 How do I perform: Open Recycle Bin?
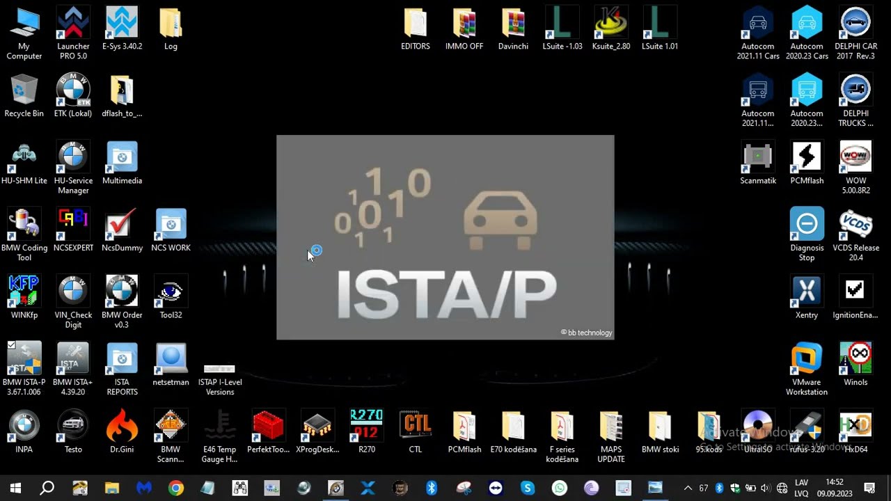24,95
